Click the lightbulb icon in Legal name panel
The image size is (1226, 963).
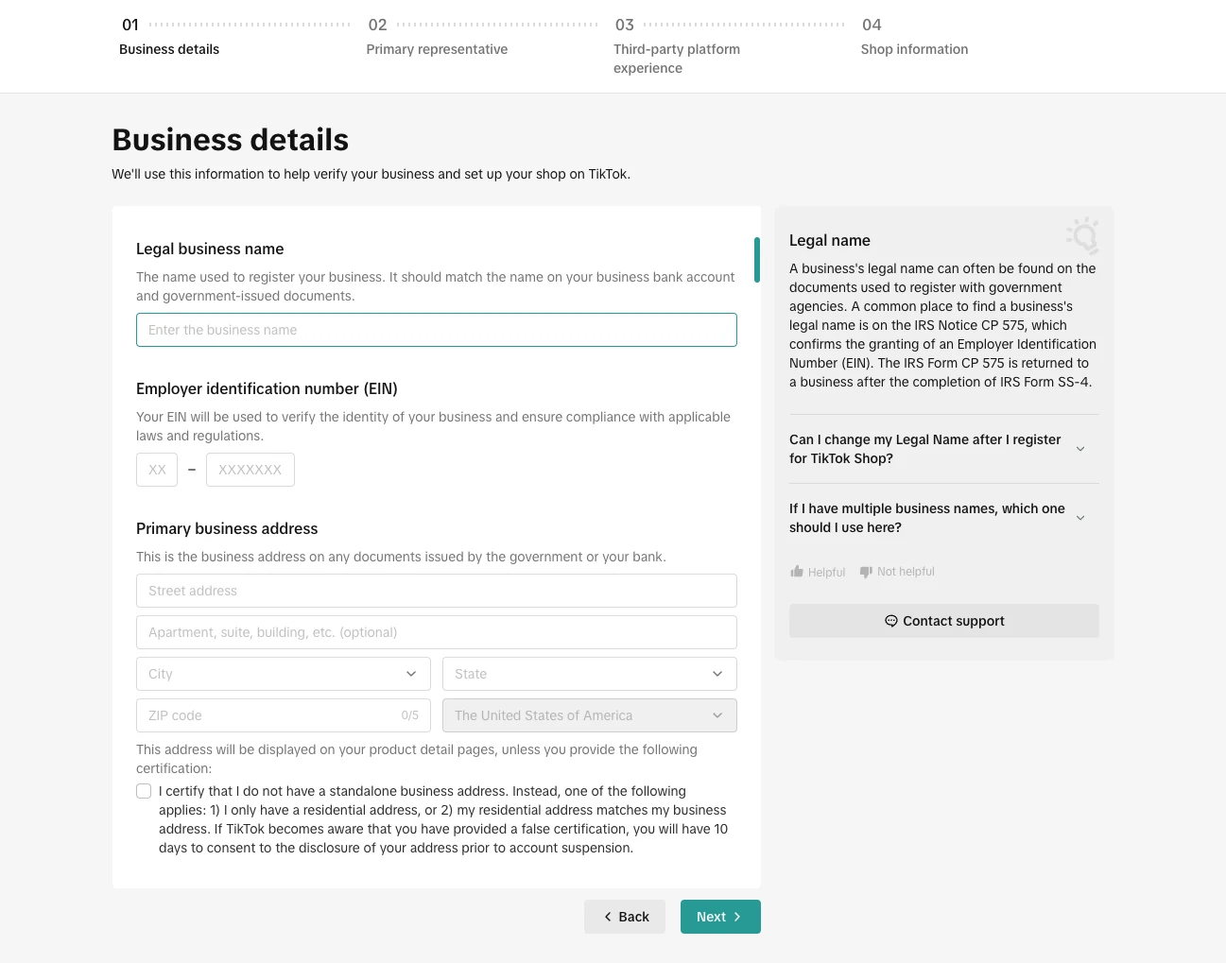point(1082,235)
